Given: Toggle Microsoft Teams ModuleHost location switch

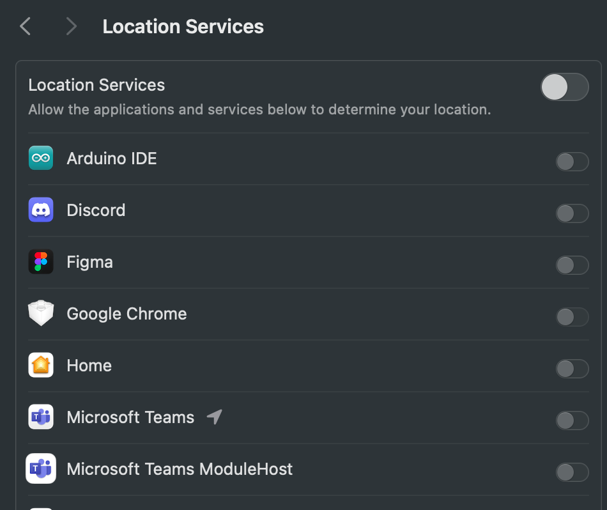Looking at the screenshot, I should pyautogui.click(x=572, y=472).
